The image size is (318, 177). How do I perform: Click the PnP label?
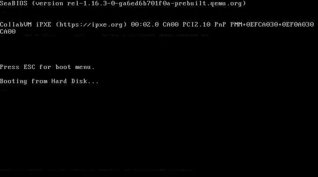point(220,25)
